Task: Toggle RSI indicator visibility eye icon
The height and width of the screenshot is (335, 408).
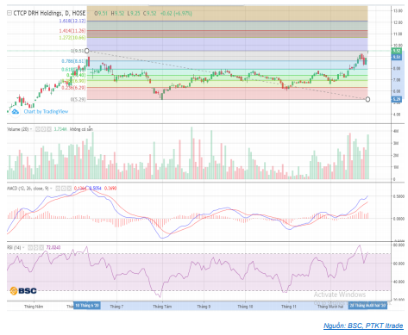Action: pyautogui.click(x=30, y=247)
